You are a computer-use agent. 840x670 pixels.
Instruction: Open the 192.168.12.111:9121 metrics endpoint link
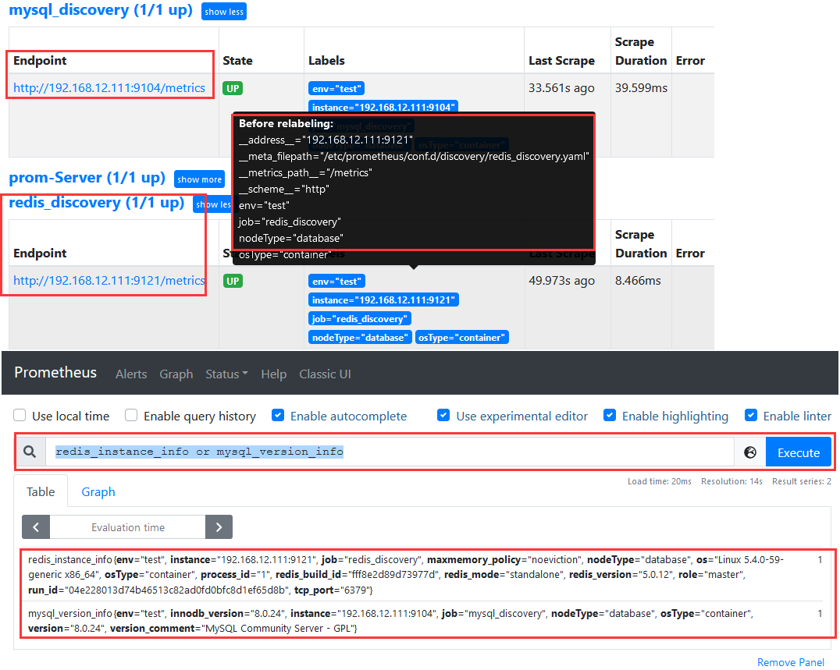tap(109, 281)
